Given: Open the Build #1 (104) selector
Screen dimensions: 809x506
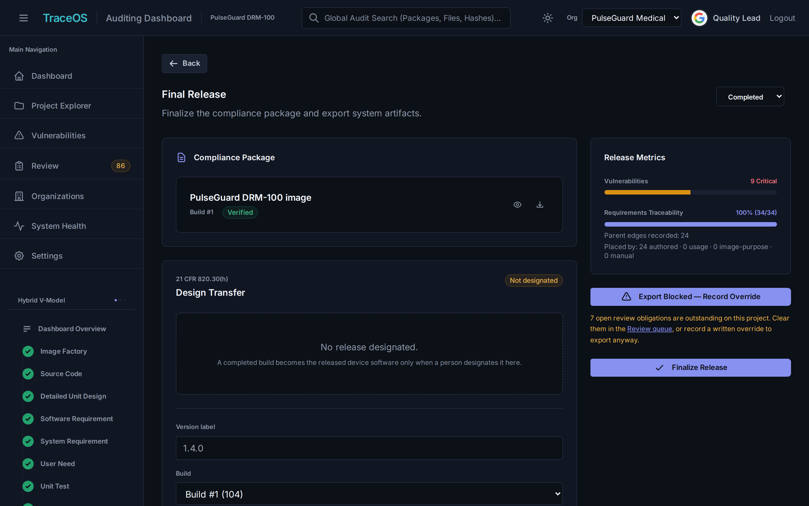Looking at the screenshot, I should (x=369, y=494).
